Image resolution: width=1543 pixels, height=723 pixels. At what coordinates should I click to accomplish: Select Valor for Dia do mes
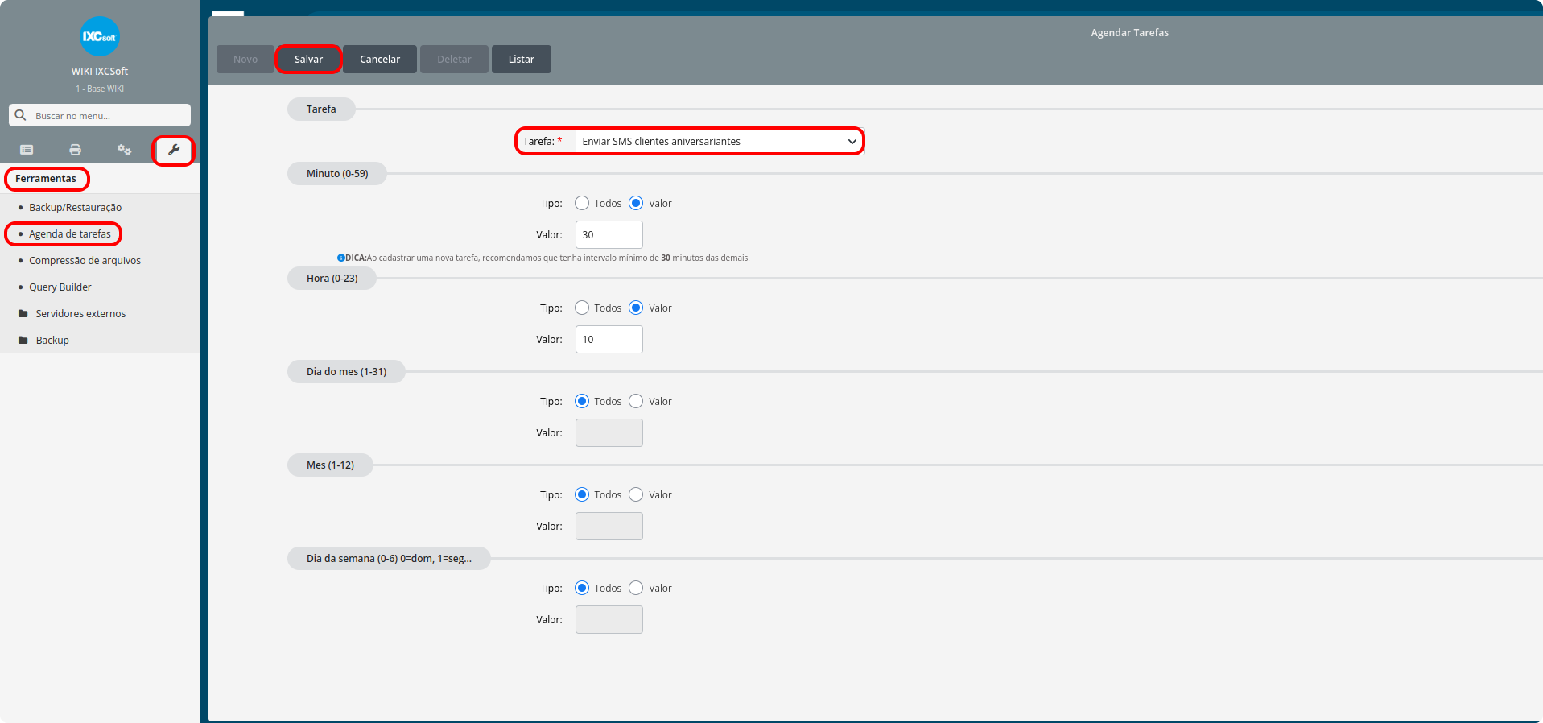[636, 401]
